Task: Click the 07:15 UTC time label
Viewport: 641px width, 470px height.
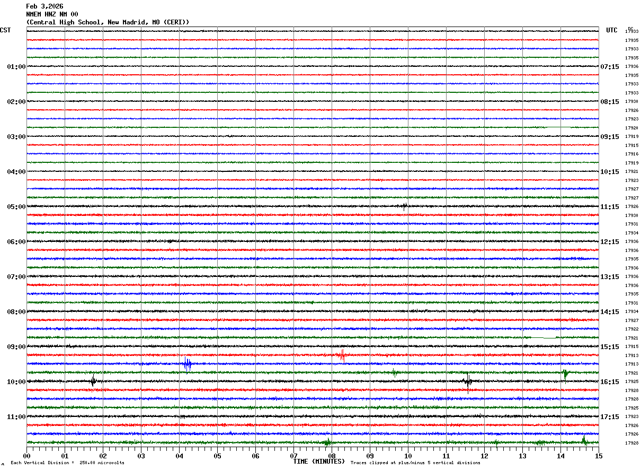Action: (610, 67)
